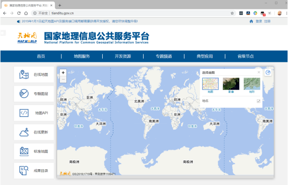Close the 国家地理信息公共服务平台 tab
This screenshot has height=185, width=288.
[x=52, y=5]
